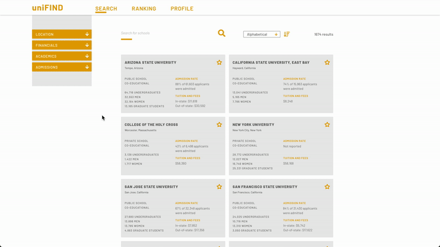Screen dimensions: 440x247
Task: Toggle the sort order icon
Action: click(x=287, y=34)
